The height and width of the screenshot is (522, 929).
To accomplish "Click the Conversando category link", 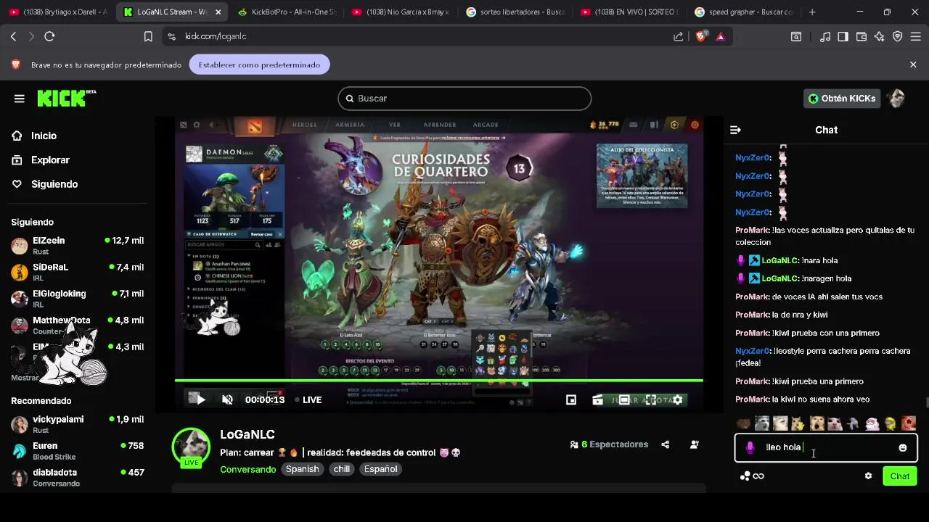I will click(248, 469).
